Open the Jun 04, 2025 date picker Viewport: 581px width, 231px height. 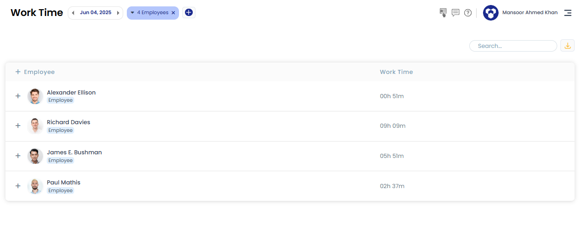95,13
